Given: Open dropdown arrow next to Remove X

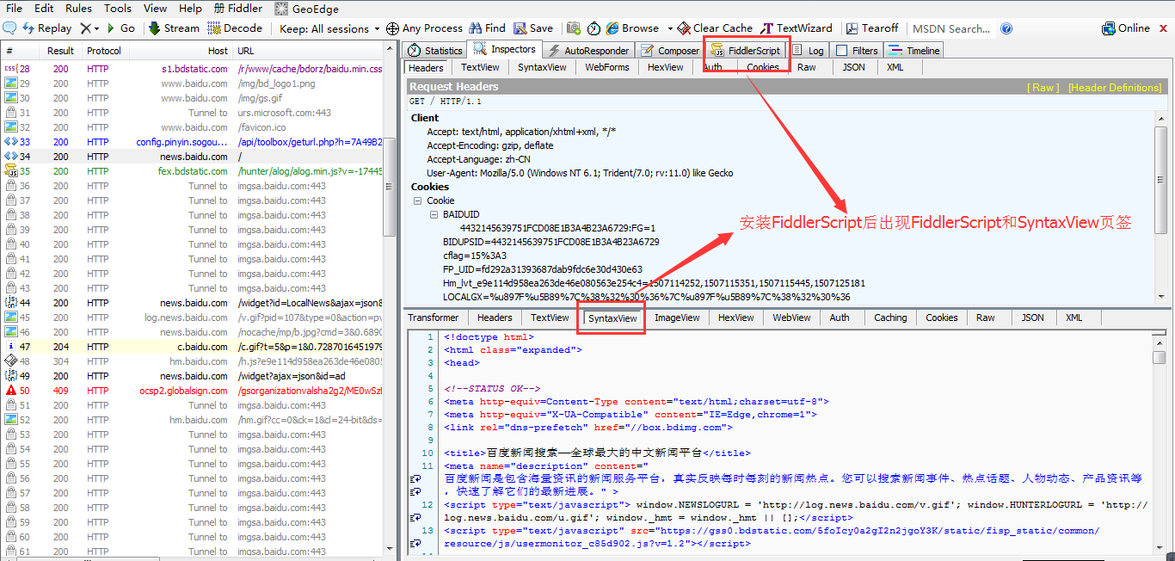Looking at the screenshot, I should 95,29.
